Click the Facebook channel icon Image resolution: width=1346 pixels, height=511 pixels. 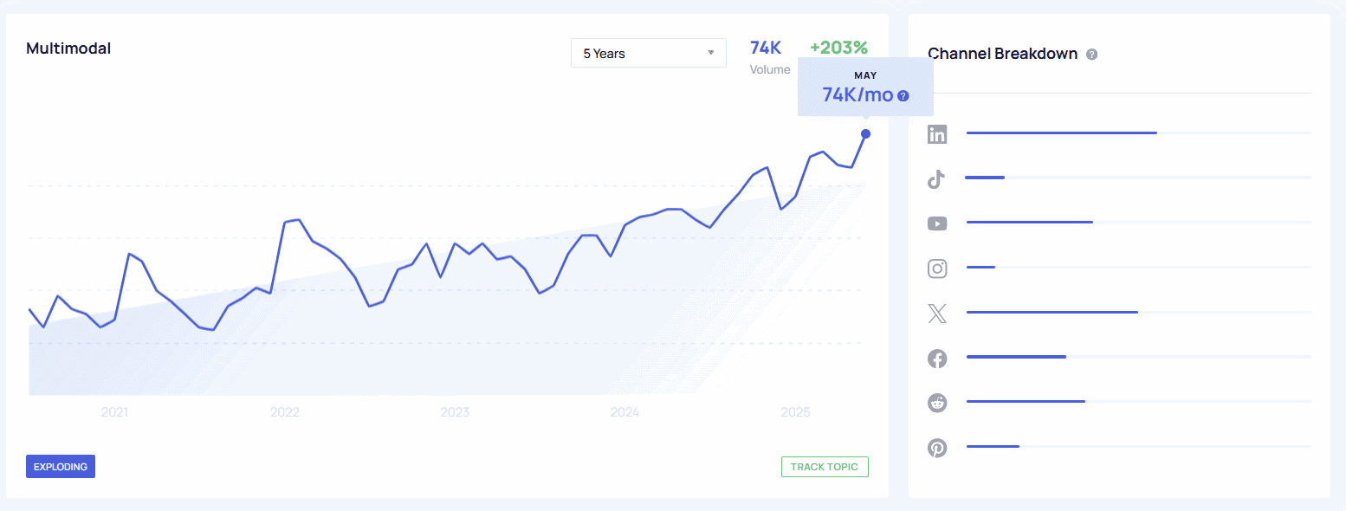pyautogui.click(x=937, y=358)
